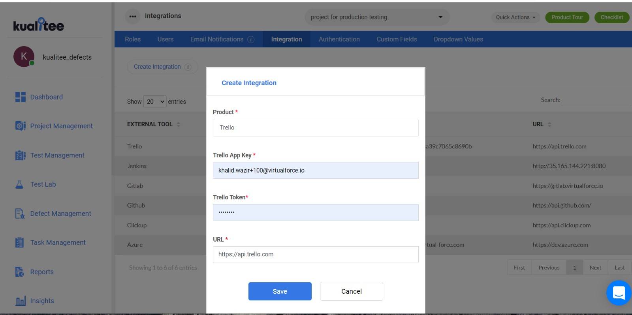The image size is (632, 315).
Task: Click the Save button
Action: click(x=280, y=291)
